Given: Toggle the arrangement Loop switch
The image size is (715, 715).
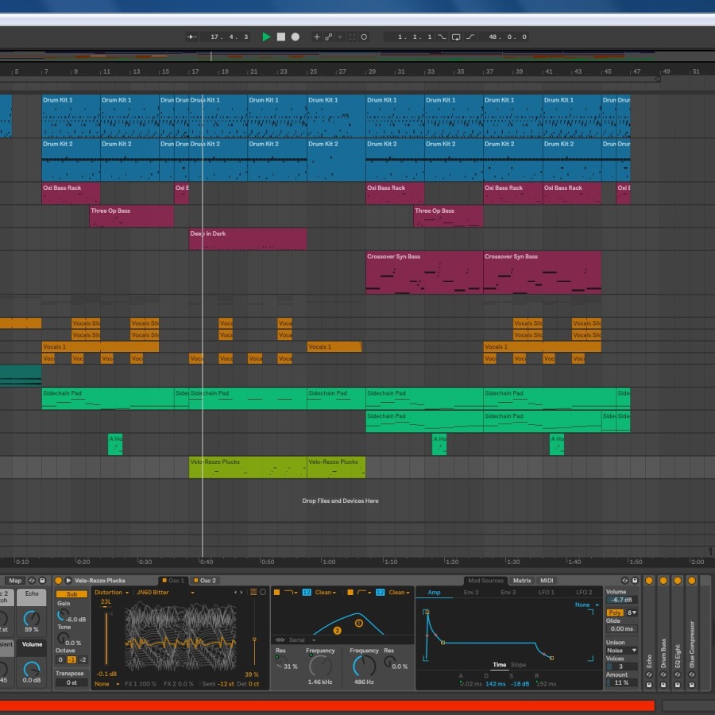Looking at the screenshot, I should 457,37.
